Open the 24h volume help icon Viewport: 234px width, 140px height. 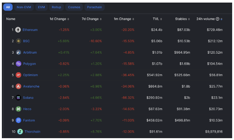click(218, 19)
